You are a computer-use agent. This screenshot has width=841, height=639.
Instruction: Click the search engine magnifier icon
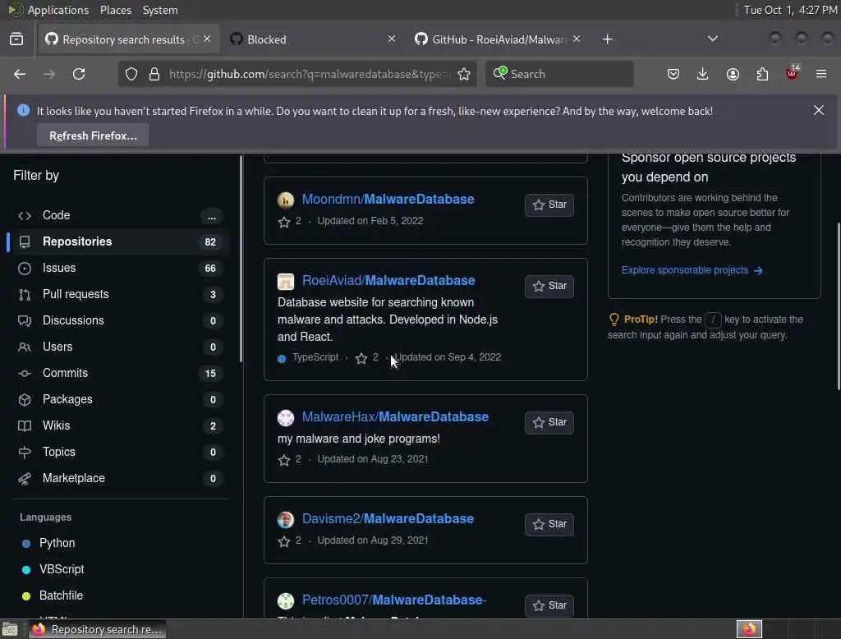[499, 73]
